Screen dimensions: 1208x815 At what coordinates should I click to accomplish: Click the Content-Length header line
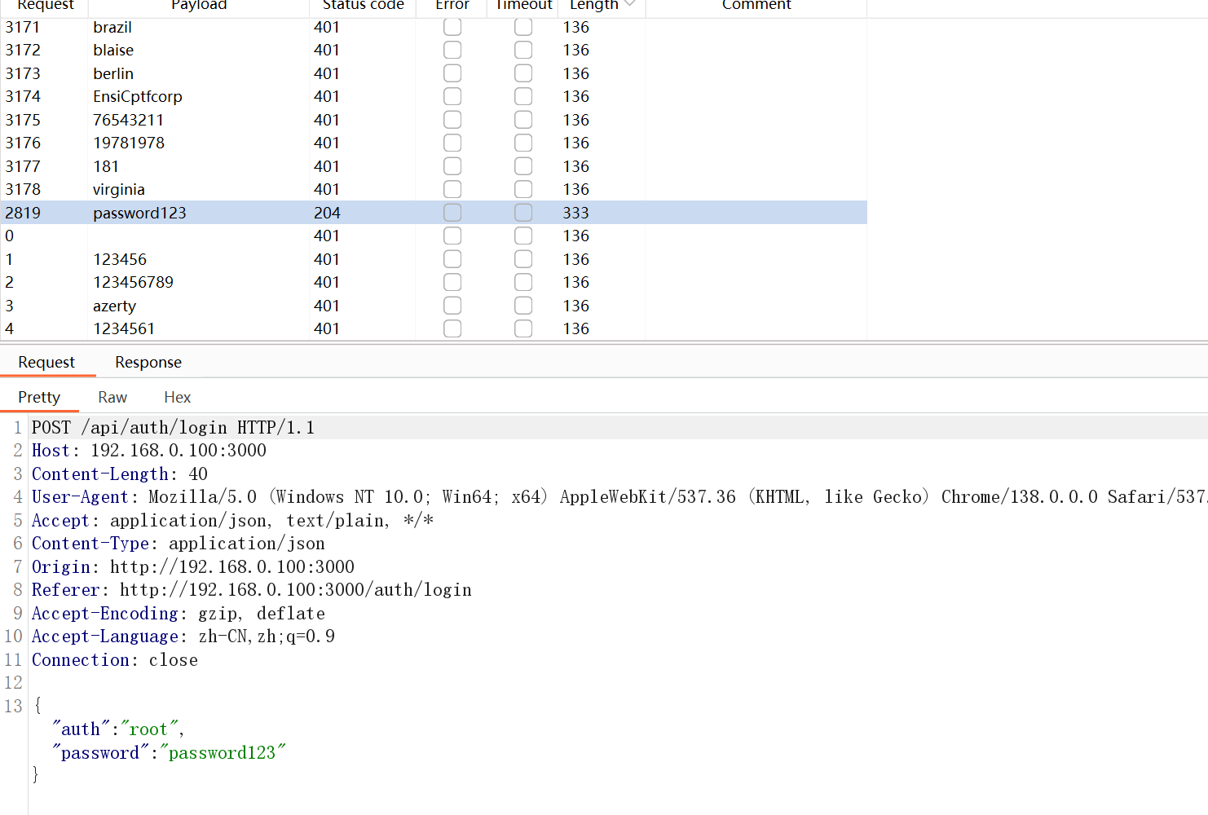tap(120, 474)
